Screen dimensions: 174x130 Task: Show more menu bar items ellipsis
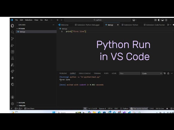[x=51, y=20]
